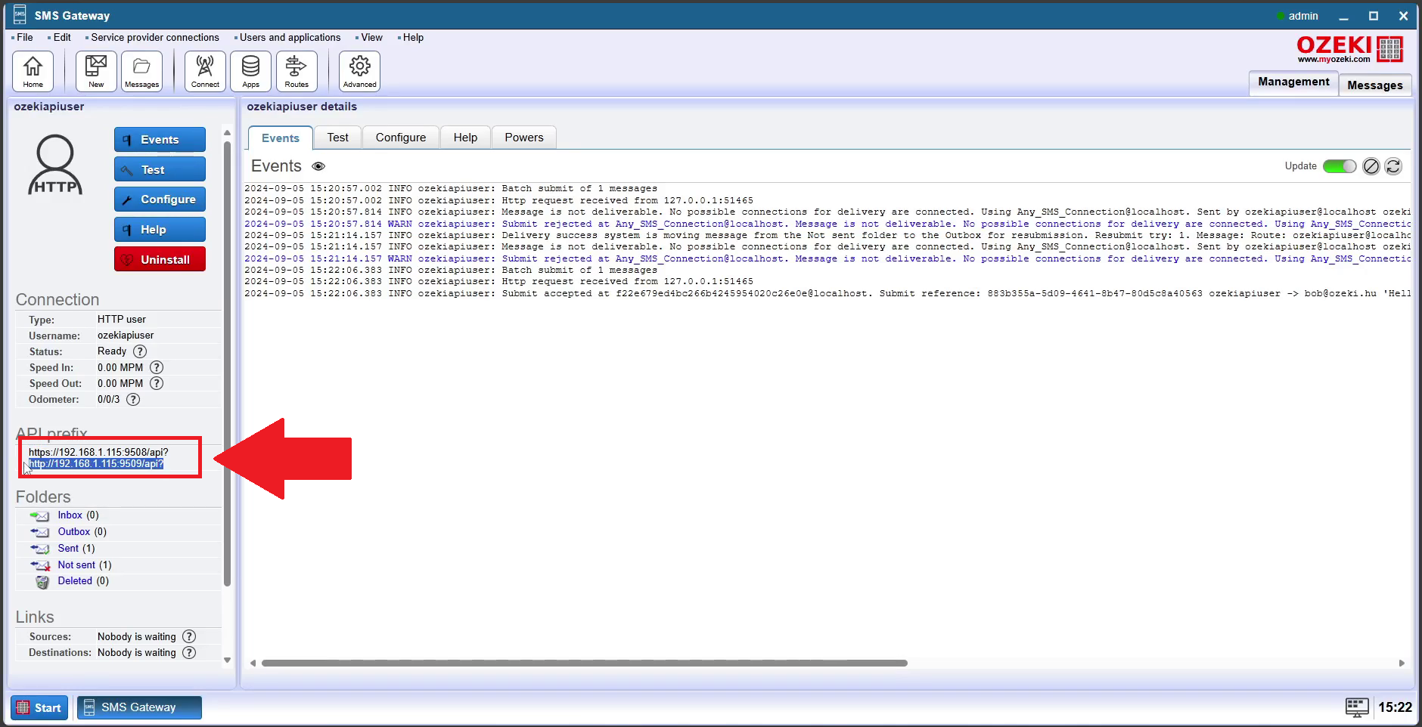Click the red Uninstall button
The width and height of the screenshot is (1422, 727).
pyautogui.click(x=160, y=259)
